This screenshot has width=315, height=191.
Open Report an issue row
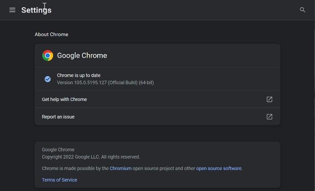point(157,117)
